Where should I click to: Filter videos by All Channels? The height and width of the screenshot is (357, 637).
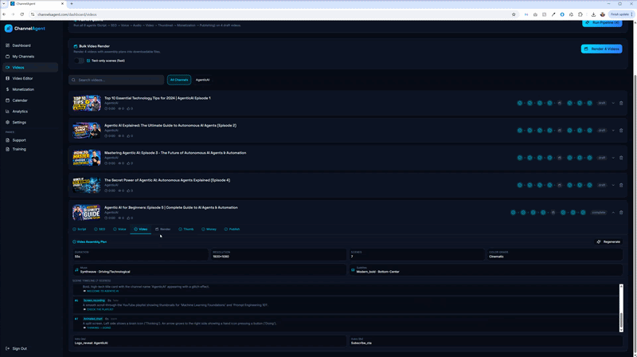(179, 80)
